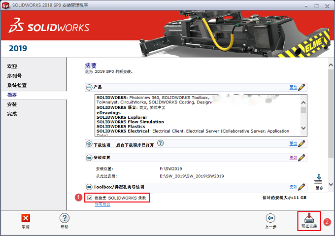Click the install path F:\SW2019
The width and height of the screenshot is (335, 236).
(x=171, y=169)
